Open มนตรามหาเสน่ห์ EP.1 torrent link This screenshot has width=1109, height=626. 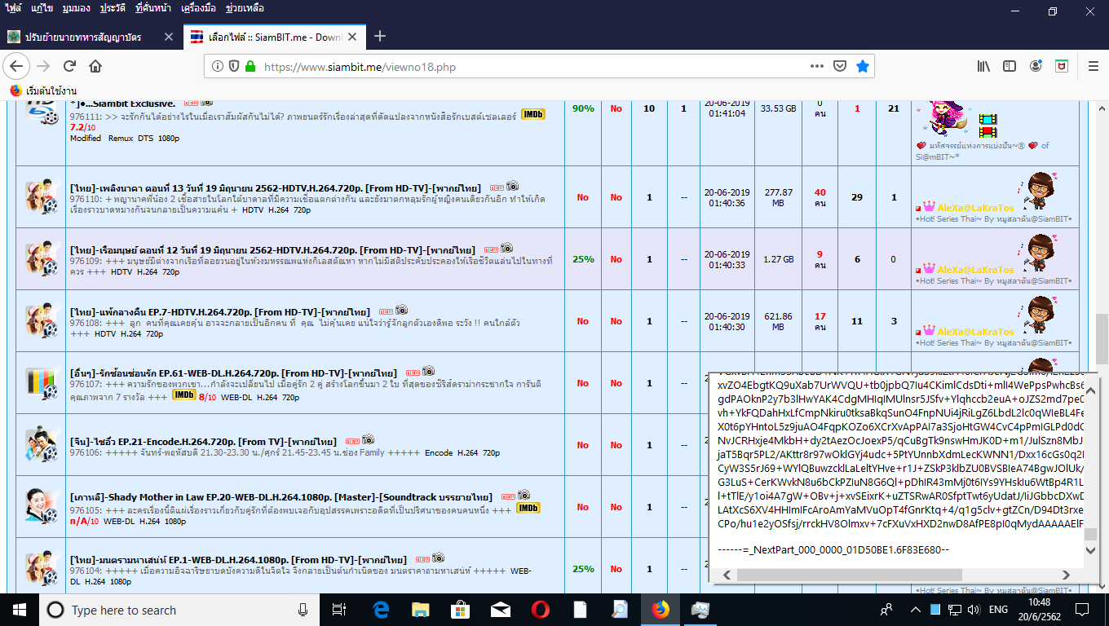238,560
